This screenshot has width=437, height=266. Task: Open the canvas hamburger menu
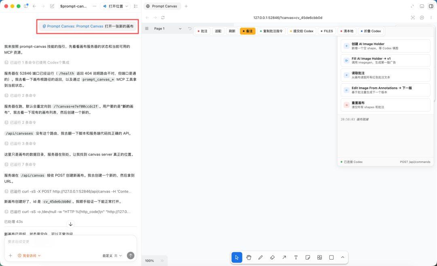147,28
